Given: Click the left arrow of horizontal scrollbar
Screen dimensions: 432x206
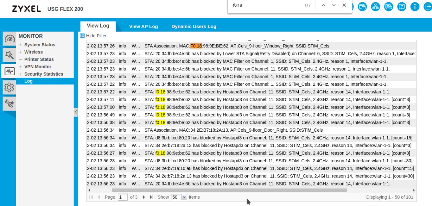Looking at the screenshot, I should [x=89, y=190].
